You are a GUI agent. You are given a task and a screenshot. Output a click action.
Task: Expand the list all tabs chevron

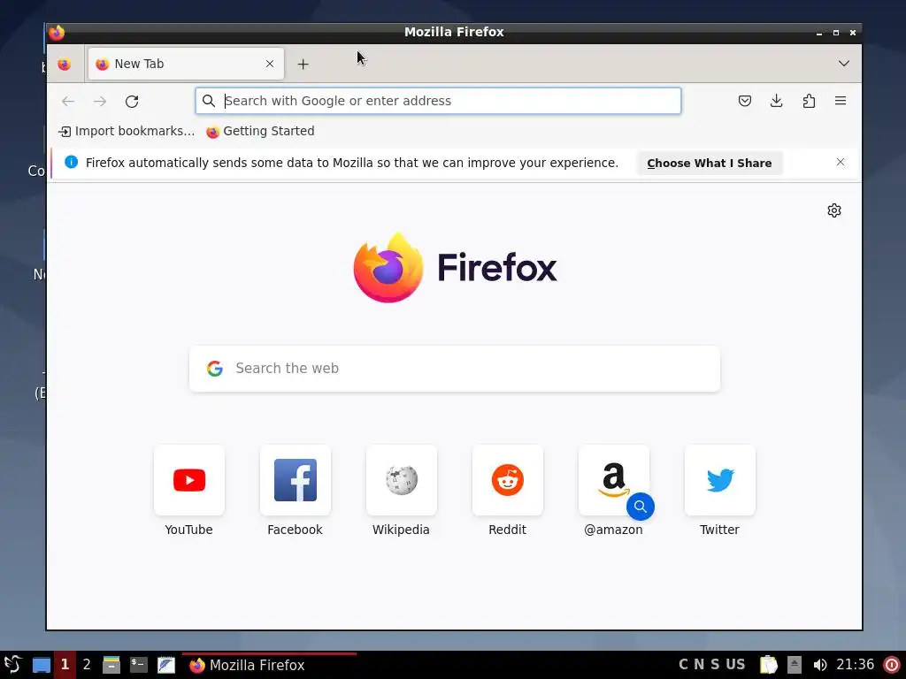click(x=843, y=64)
